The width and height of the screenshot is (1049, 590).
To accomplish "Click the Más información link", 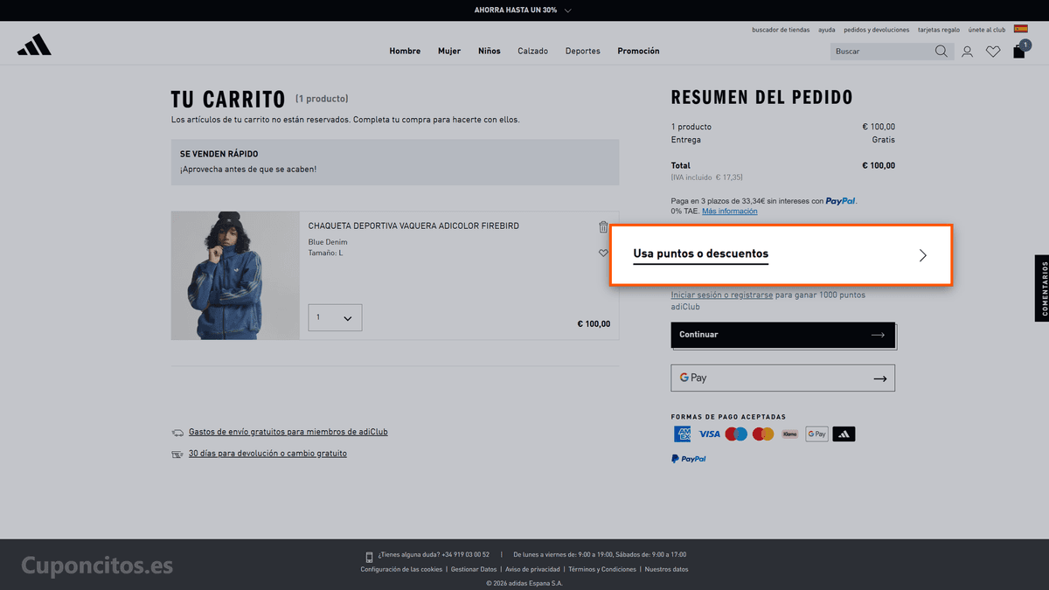I will (x=730, y=212).
